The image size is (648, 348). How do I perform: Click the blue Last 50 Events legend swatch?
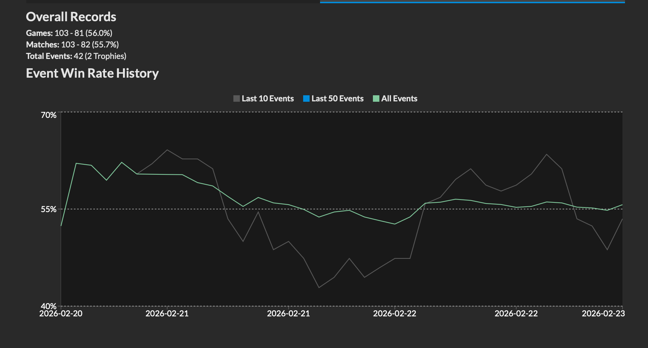306,99
